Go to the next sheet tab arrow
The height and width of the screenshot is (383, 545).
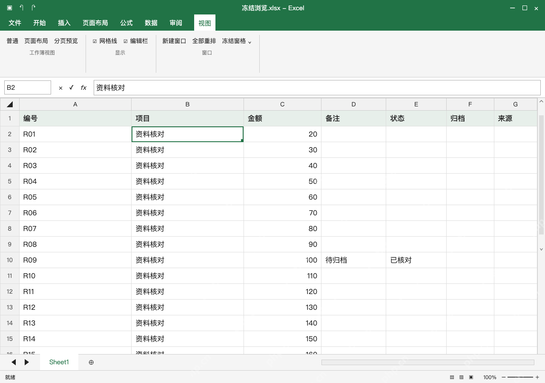coord(27,362)
